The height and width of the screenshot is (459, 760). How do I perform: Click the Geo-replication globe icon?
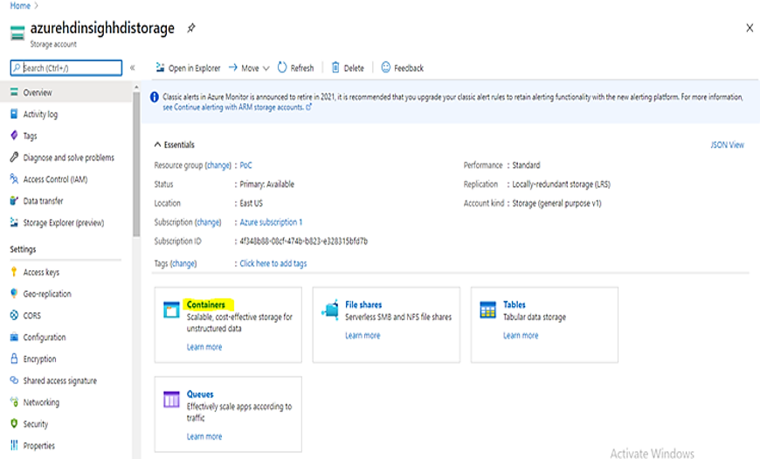tap(14, 294)
